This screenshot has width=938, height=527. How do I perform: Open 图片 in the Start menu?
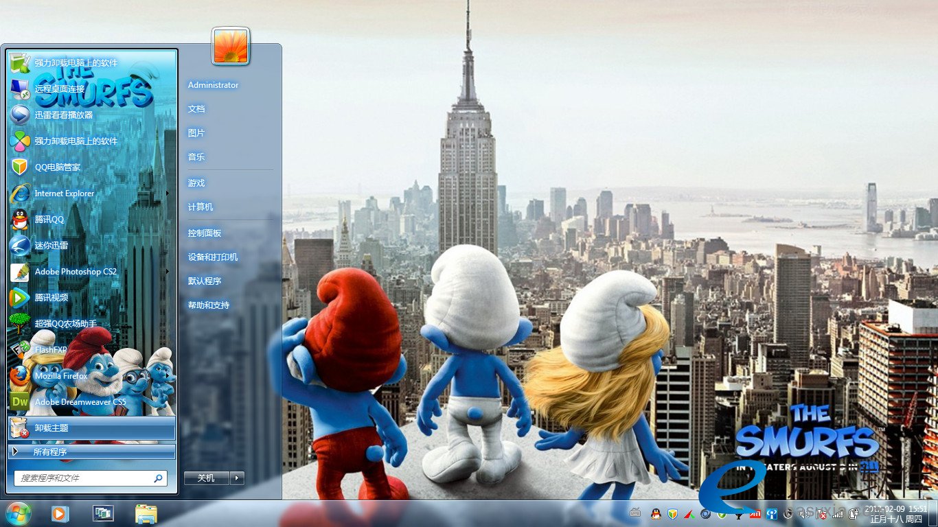pos(196,133)
